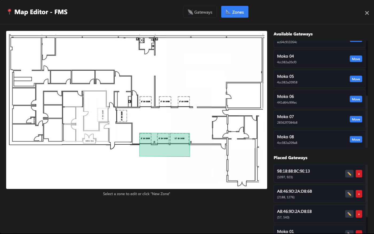Edit gateway A8:46:9D:2A:D8:E8 using pencil icon
The height and width of the screenshot is (234, 374).
click(349, 214)
